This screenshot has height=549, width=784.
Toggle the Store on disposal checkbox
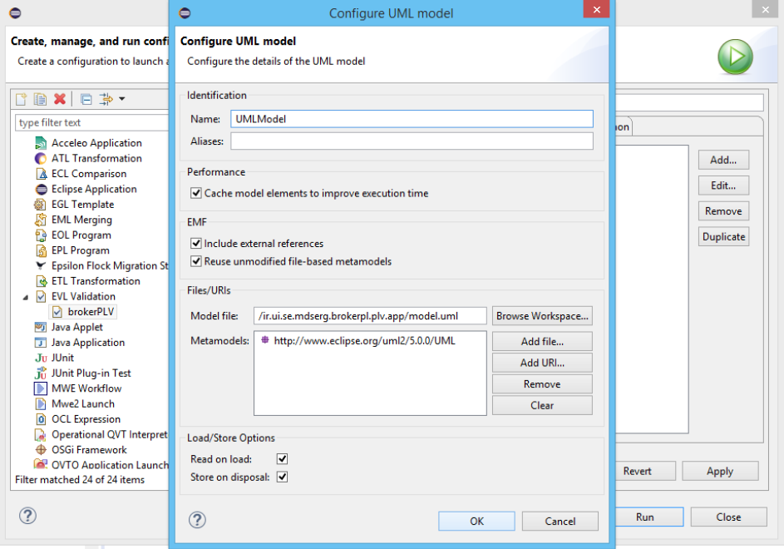[x=282, y=477]
